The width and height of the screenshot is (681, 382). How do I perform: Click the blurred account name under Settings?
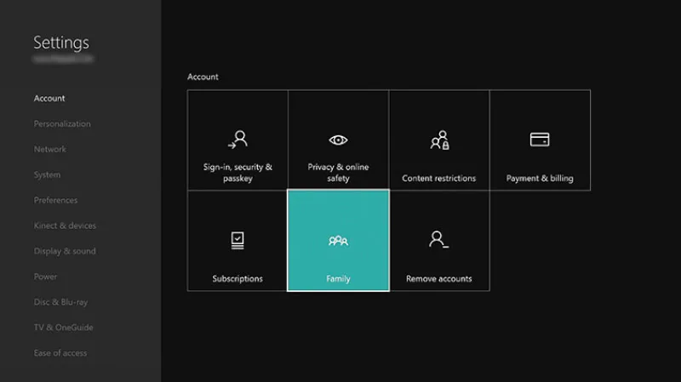click(x=63, y=60)
